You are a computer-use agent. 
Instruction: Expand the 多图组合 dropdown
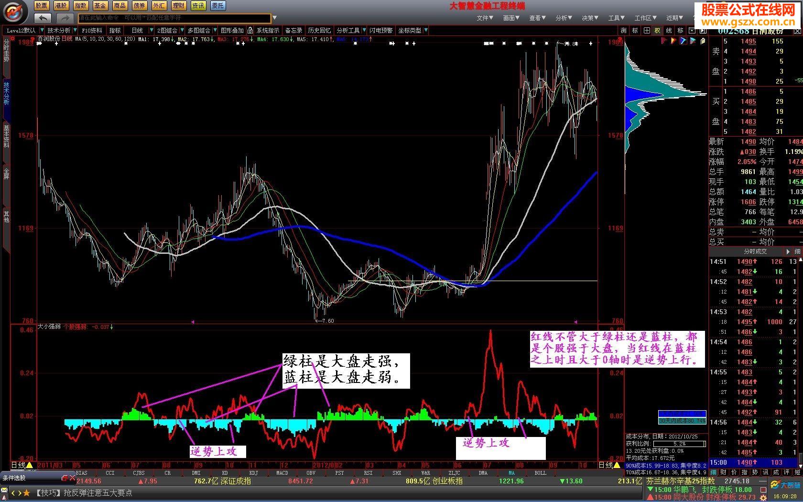(215, 30)
